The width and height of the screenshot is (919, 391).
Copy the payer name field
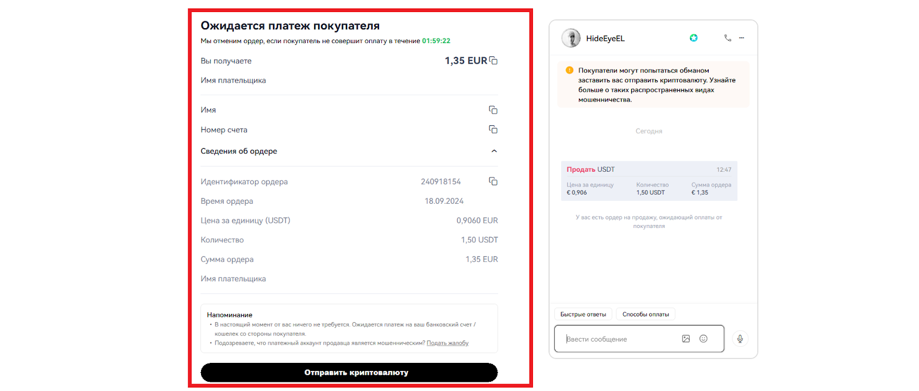(x=493, y=110)
